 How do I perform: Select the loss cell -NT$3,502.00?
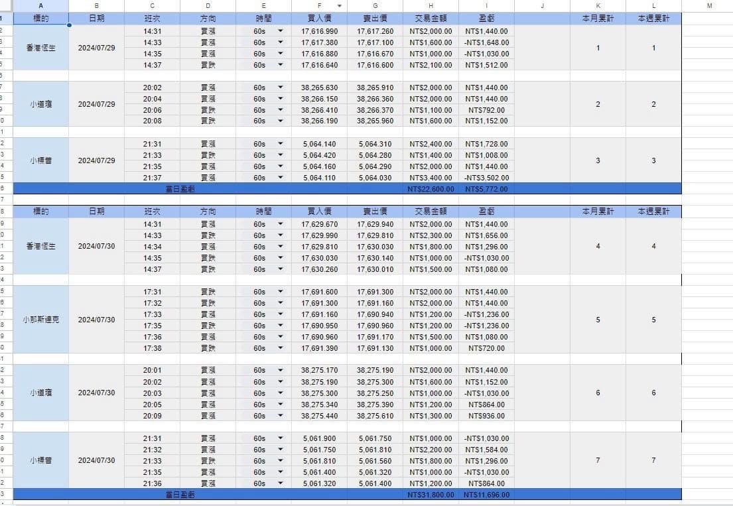click(487, 178)
